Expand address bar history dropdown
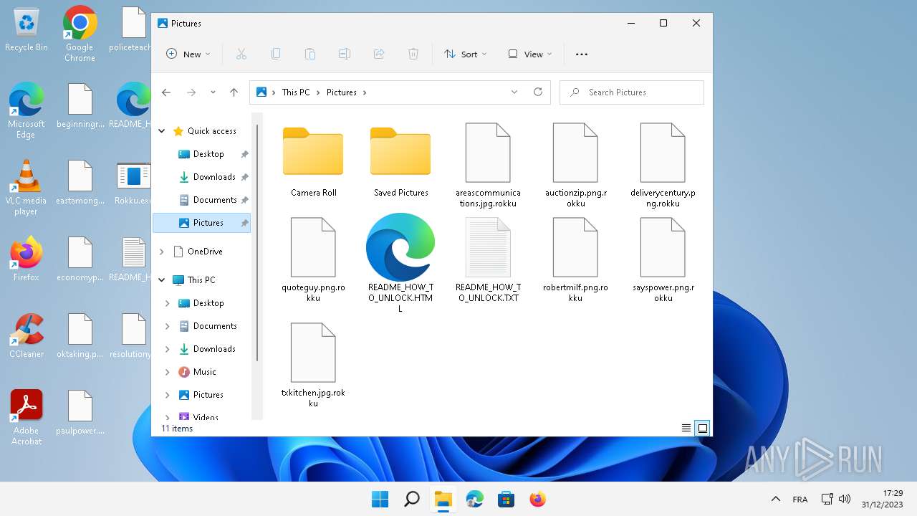This screenshot has height=516, width=917. tap(514, 92)
